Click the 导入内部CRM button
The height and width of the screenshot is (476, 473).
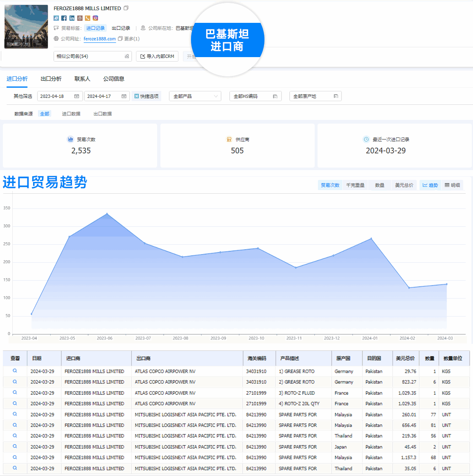(157, 56)
